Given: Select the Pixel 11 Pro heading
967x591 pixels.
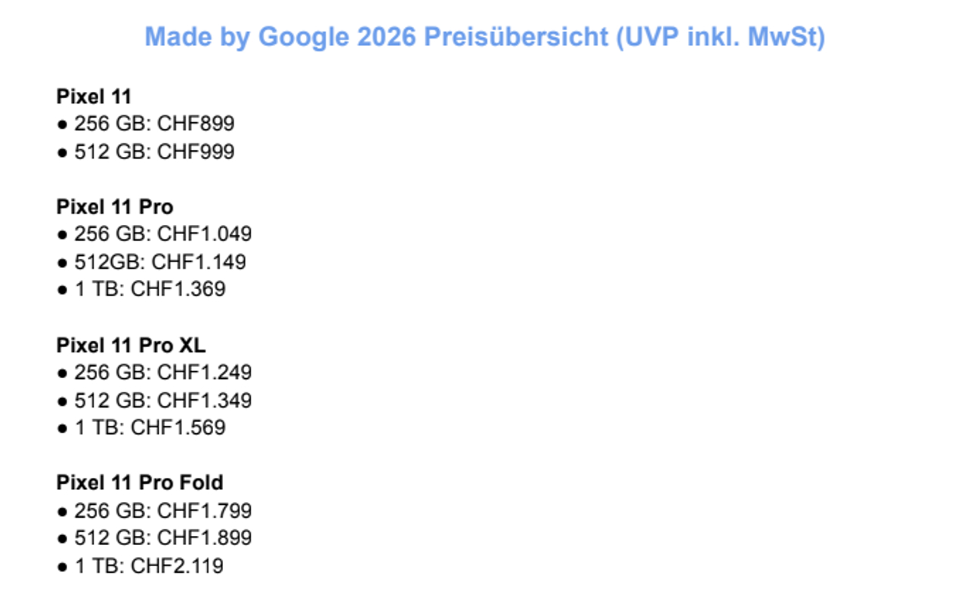Looking at the screenshot, I should point(115,207).
